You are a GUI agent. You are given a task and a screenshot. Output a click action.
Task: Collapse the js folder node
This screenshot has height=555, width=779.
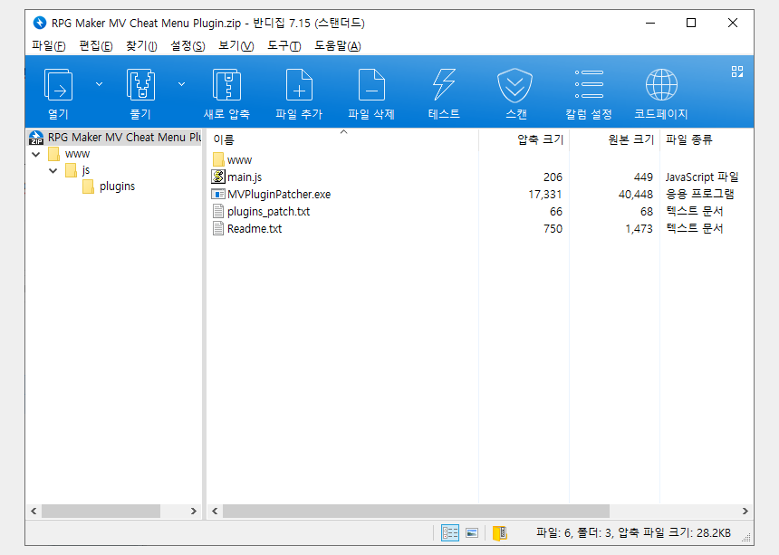tap(53, 170)
